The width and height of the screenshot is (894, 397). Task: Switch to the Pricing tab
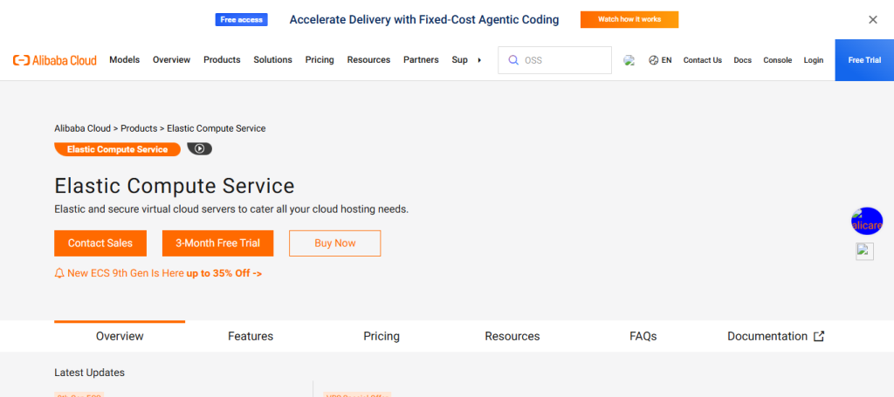(x=382, y=336)
